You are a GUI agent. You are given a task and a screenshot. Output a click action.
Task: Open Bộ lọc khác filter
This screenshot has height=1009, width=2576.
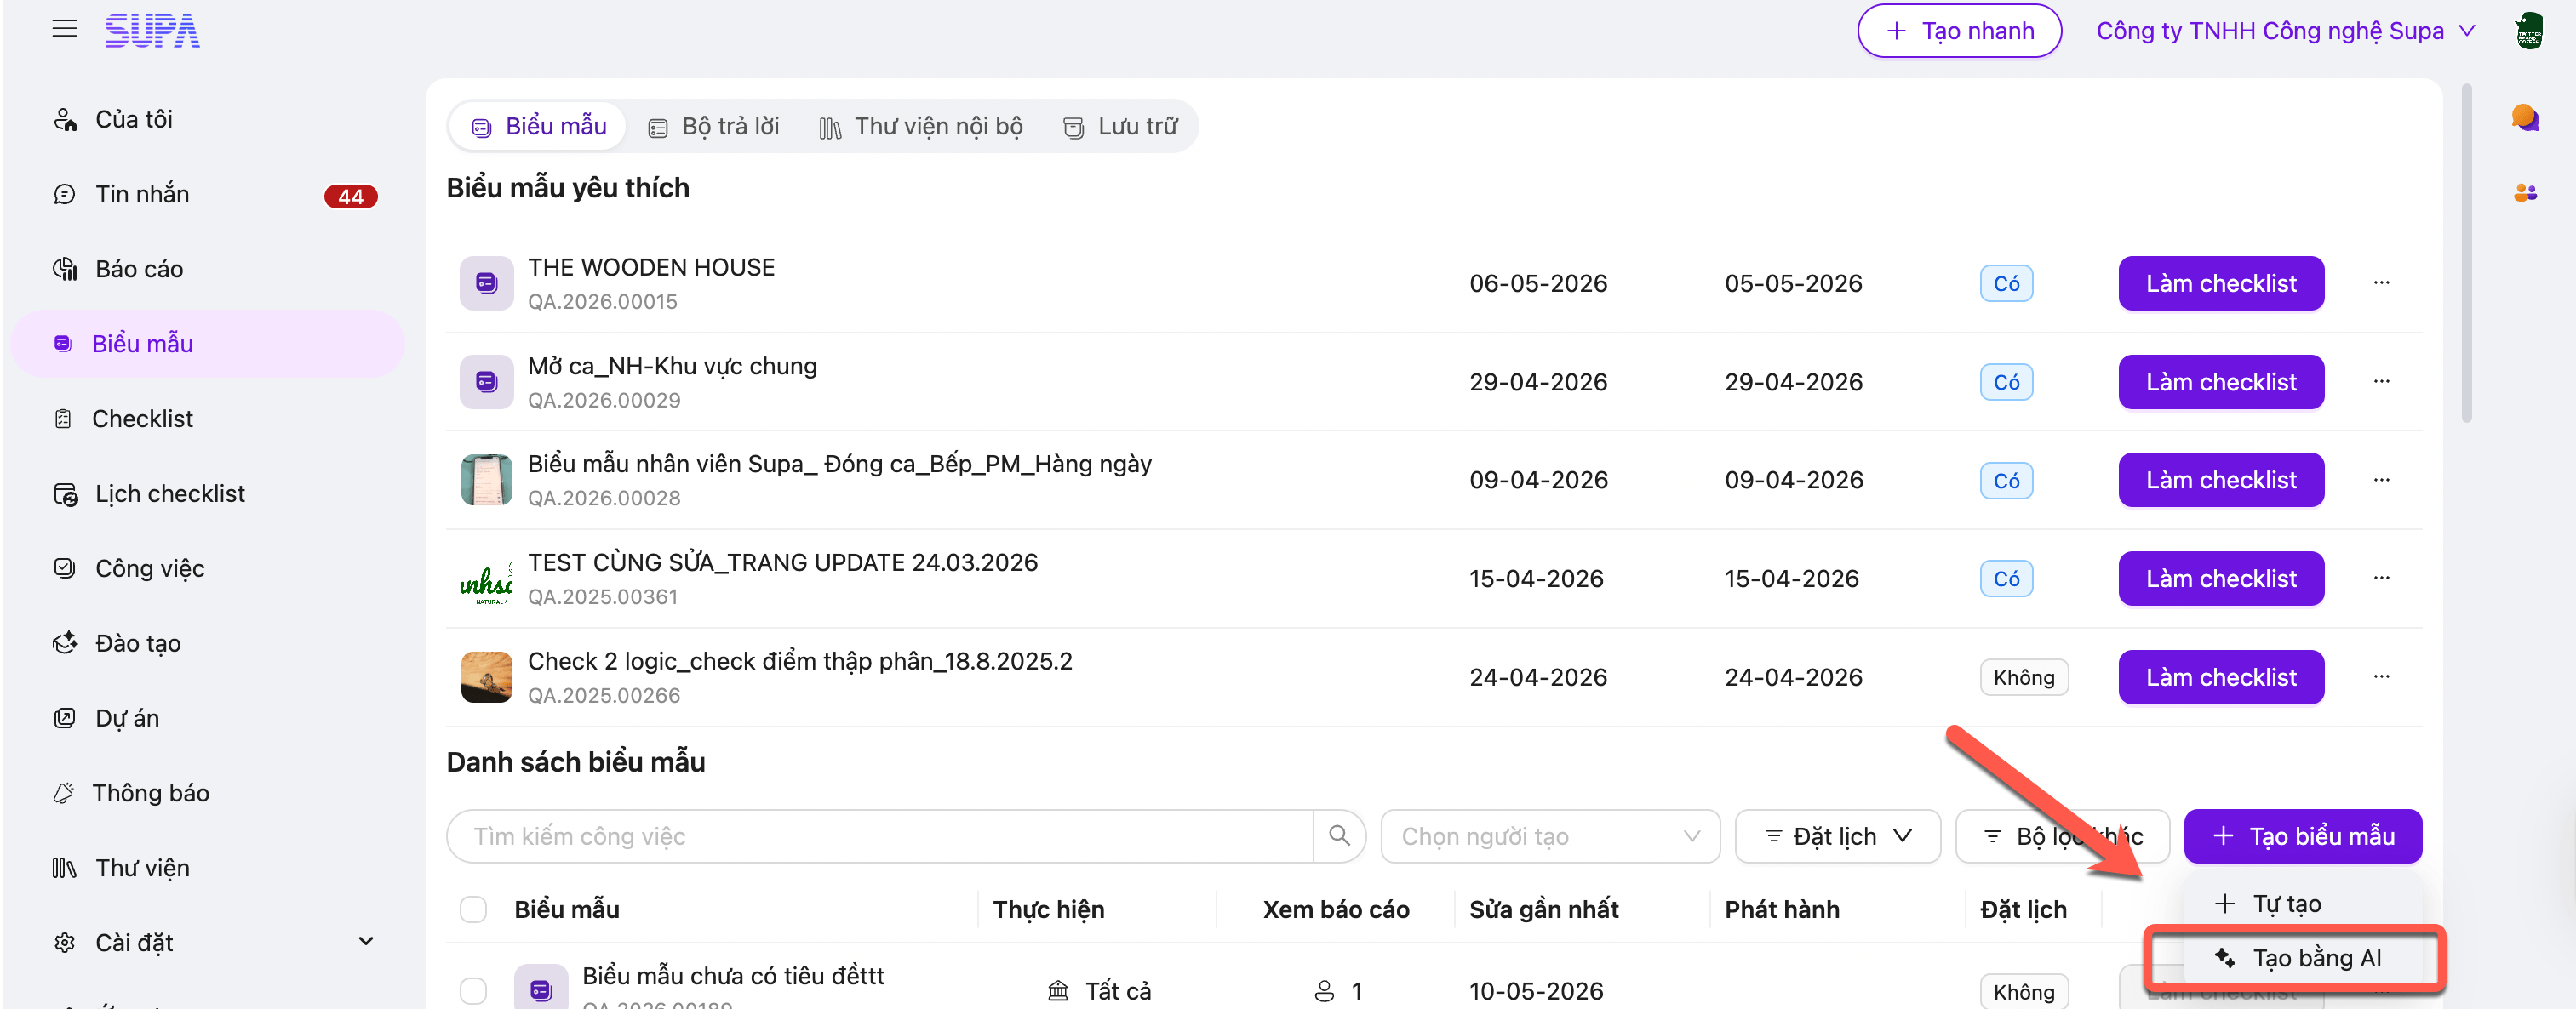[2062, 835]
